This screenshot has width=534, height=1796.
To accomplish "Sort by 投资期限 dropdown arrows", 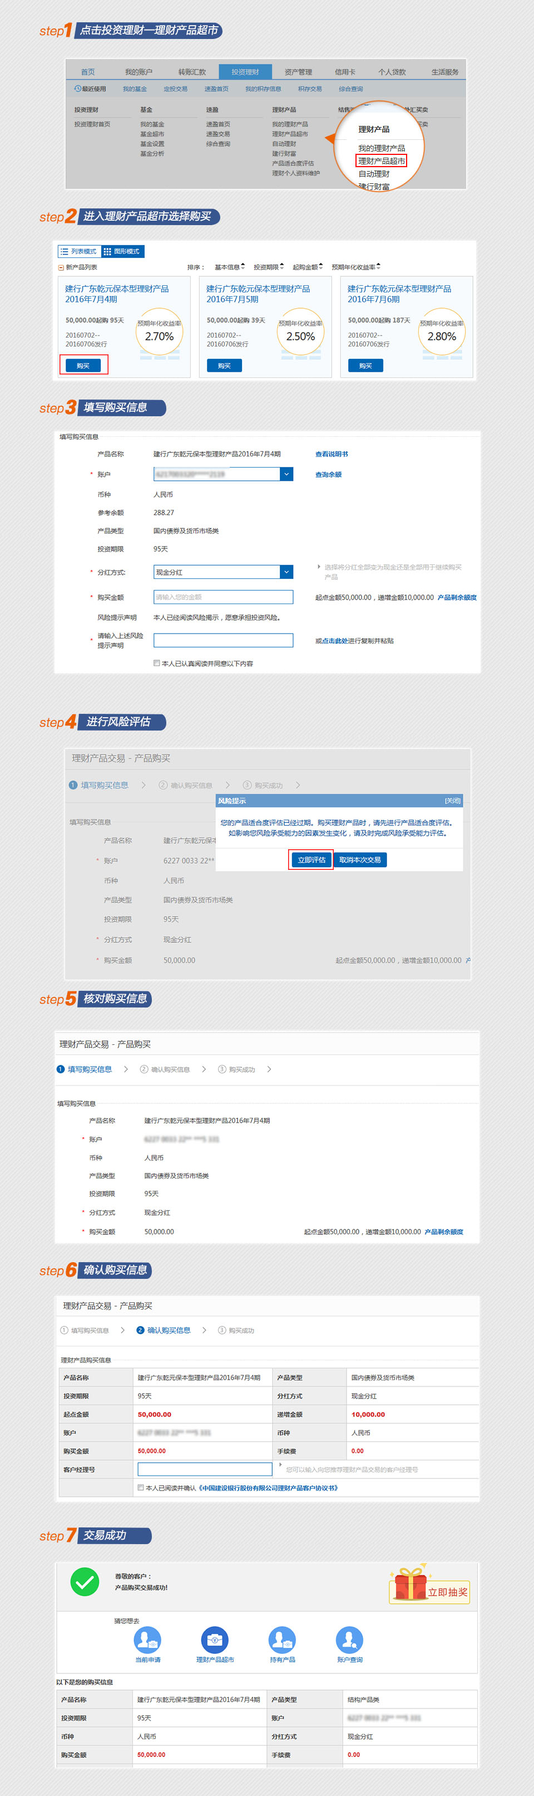I will tap(281, 266).
